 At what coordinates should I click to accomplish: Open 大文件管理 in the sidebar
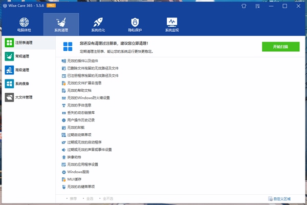(x=23, y=97)
